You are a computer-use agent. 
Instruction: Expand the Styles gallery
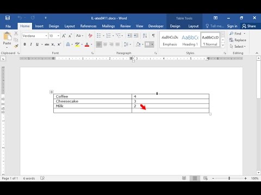point(223,45)
